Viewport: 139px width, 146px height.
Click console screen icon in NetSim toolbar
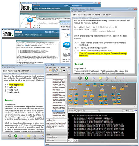pos(64,70)
